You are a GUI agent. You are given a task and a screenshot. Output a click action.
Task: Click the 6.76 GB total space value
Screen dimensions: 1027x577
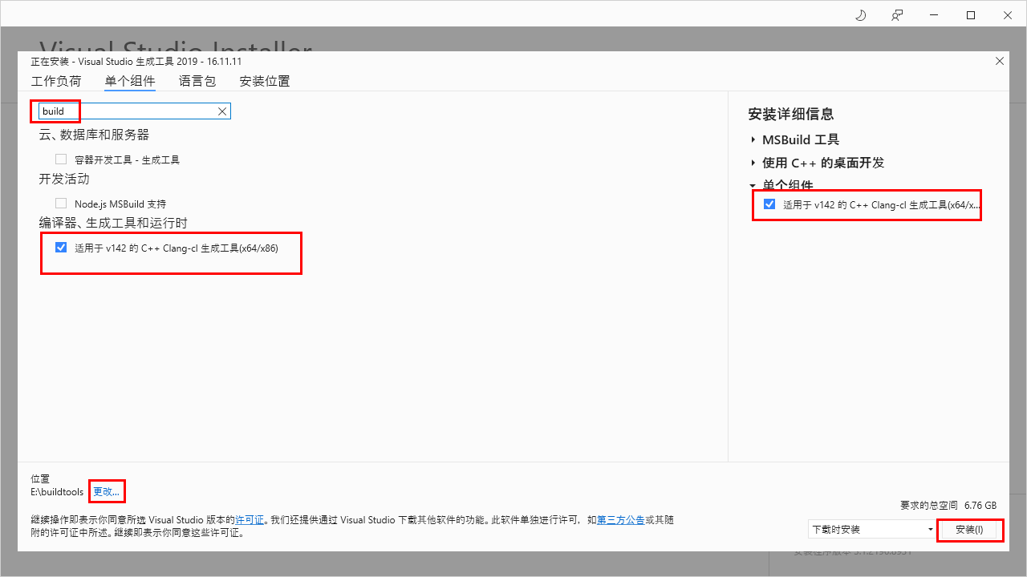coord(980,506)
